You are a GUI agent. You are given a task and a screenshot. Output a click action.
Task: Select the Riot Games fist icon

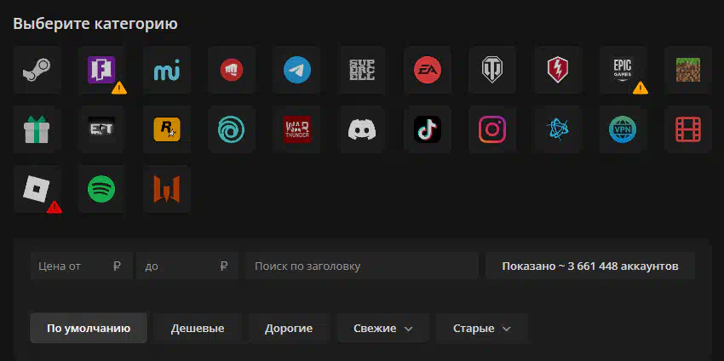tap(232, 70)
